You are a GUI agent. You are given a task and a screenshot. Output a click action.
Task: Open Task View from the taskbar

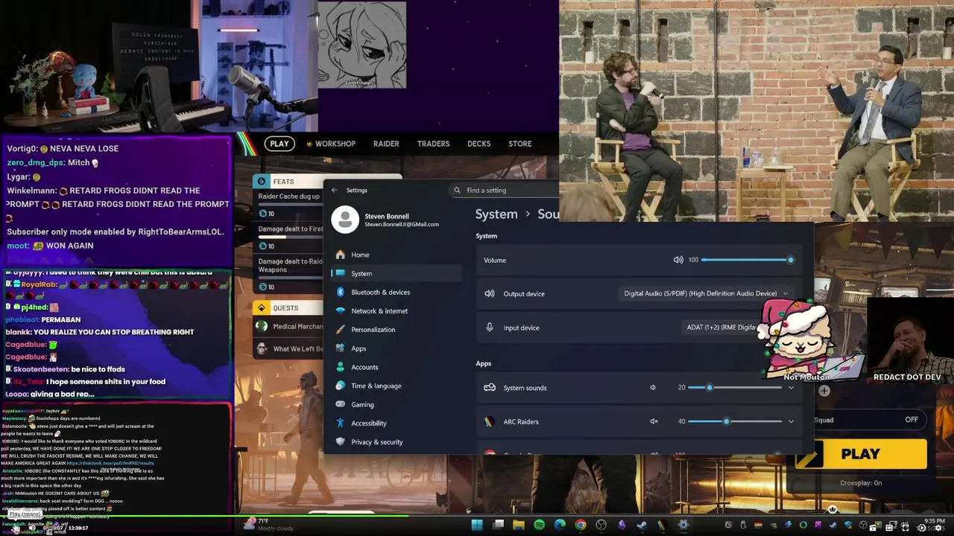(x=498, y=525)
